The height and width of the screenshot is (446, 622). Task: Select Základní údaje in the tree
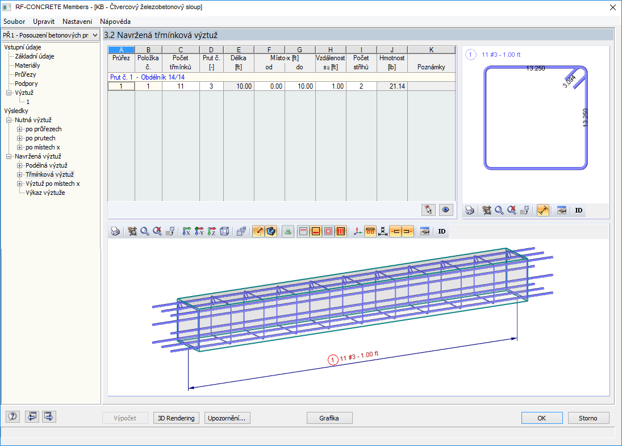pyautogui.click(x=35, y=56)
